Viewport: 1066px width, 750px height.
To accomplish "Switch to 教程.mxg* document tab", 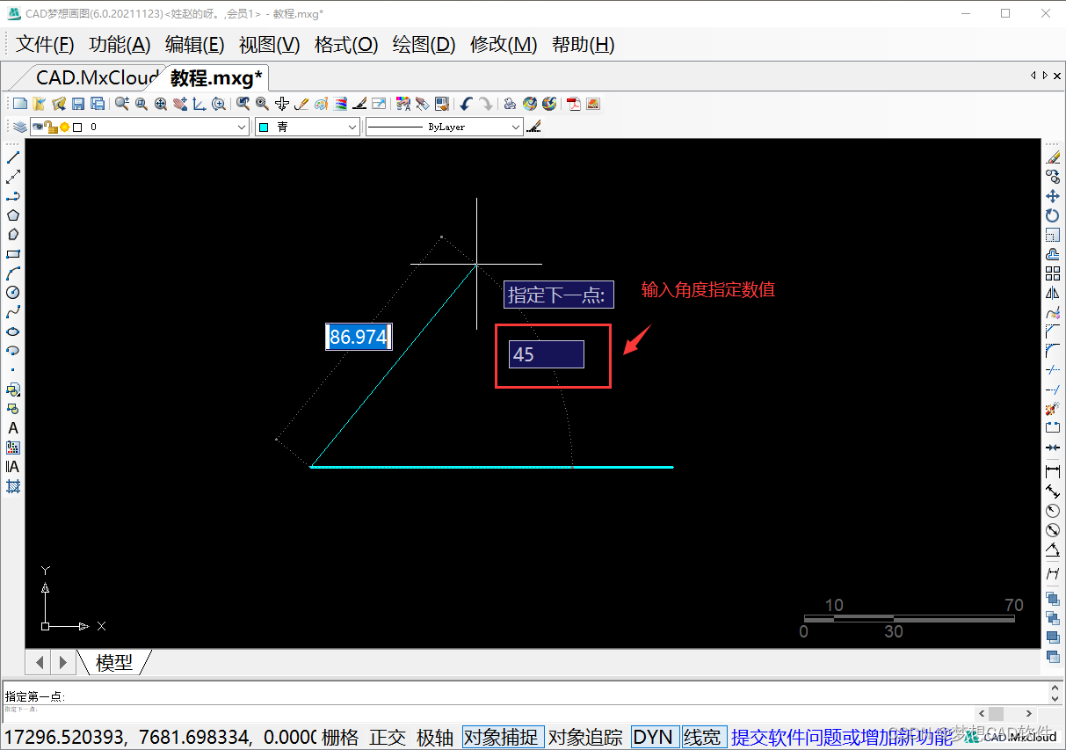I will 216,78.
